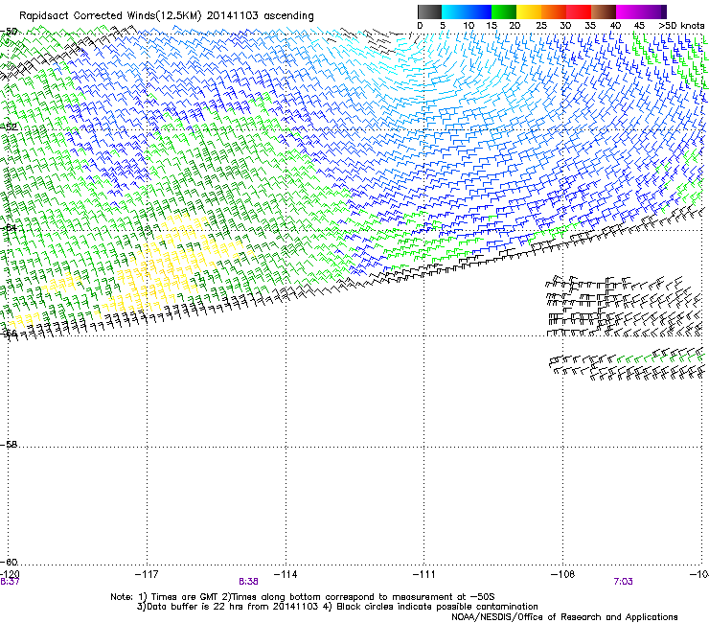Click the 'Rapidscat Corrected Winds(12.5KM)' title text
709x623 pixels.
pos(110,16)
